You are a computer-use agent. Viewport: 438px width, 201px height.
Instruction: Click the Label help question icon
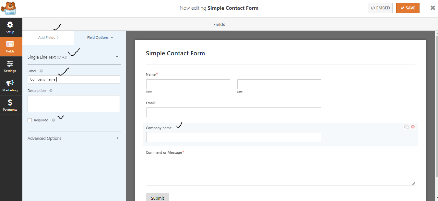pos(41,71)
